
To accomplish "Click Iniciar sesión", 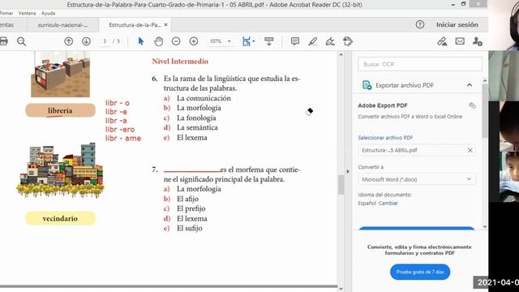I will click(457, 24).
